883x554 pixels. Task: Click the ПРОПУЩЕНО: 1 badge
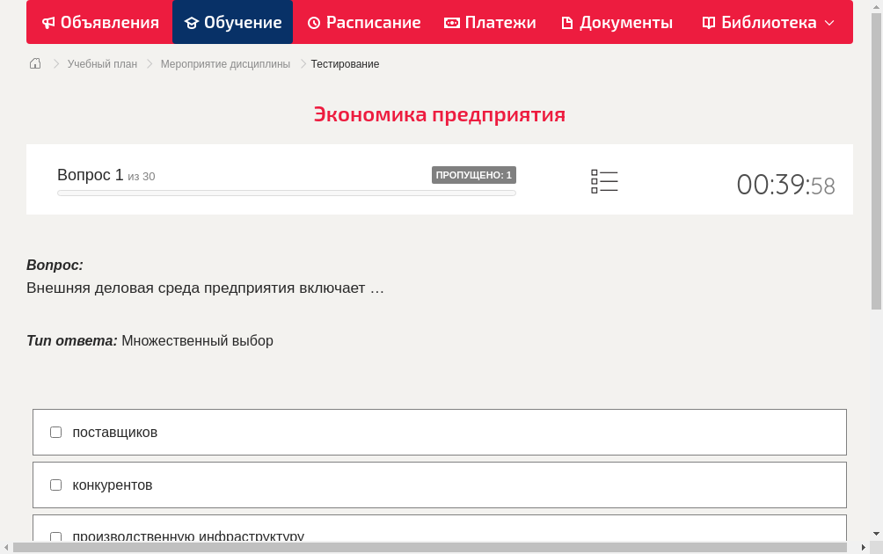pyautogui.click(x=474, y=174)
